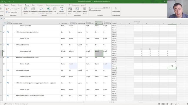Open Управление страницами ribbon command
The height and width of the screenshot is (105, 188).
[41, 10]
